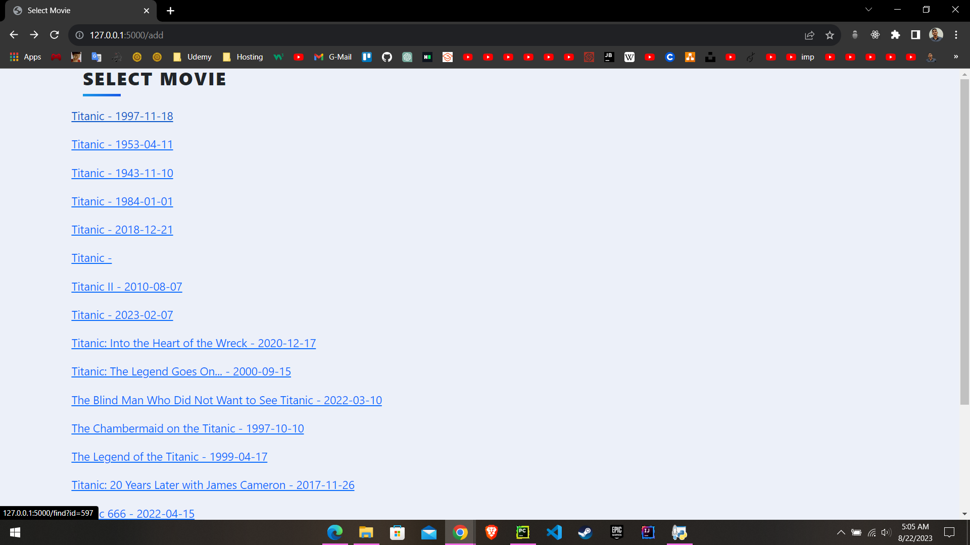970x545 pixels.
Task: Open a new browser tab
Action: click(x=170, y=10)
